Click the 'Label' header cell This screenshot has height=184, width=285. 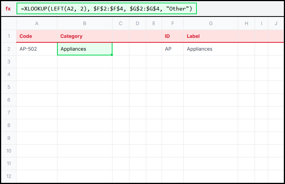pos(211,36)
